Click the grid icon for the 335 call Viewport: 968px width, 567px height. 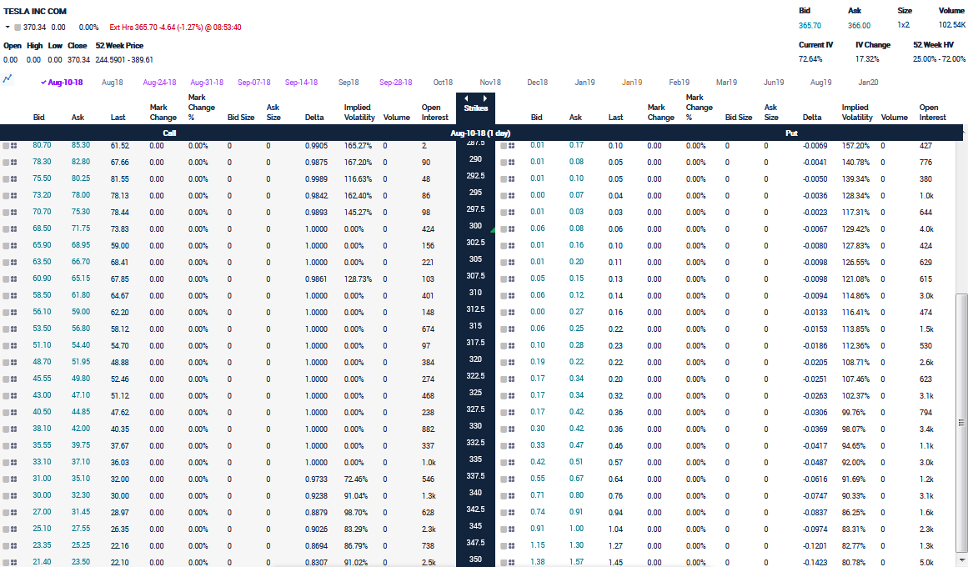tap(13, 463)
